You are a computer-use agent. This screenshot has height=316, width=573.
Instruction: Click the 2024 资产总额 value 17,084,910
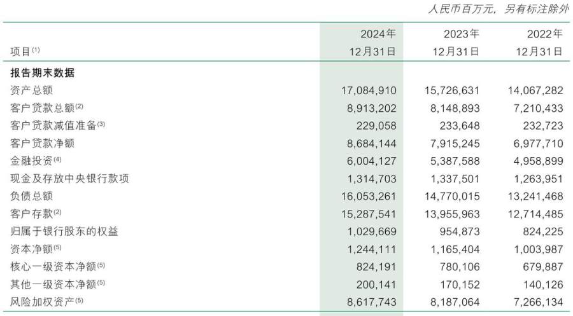click(369, 90)
